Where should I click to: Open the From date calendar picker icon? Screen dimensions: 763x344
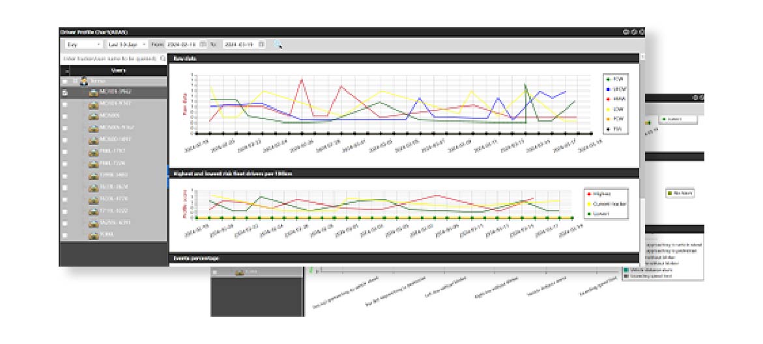point(203,44)
